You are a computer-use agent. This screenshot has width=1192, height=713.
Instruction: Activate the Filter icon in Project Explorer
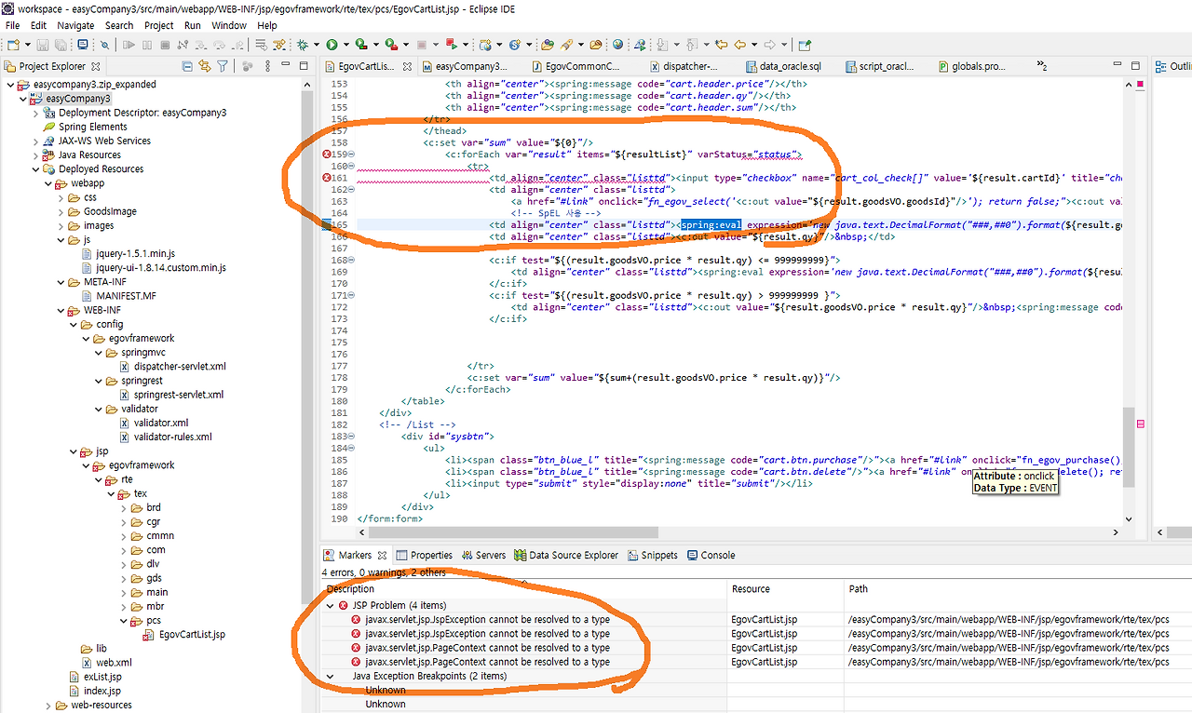coord(223,65)
